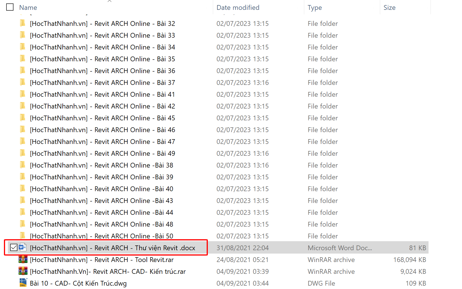This screenshot has width=462, height=289.
Task: Click the date 04/09/2021 03:39
Action: tap(243, 272)
